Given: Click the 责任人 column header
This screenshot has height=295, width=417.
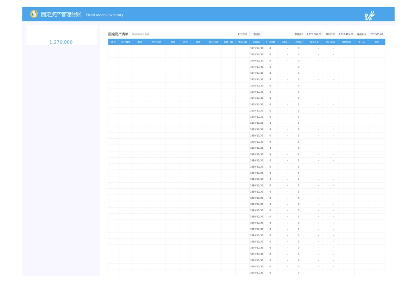Looking at the screenshot, I should [362, 42].
